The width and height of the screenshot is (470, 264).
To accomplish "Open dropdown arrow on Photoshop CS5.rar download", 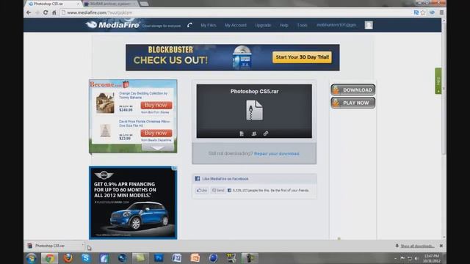I will [83, 245].
